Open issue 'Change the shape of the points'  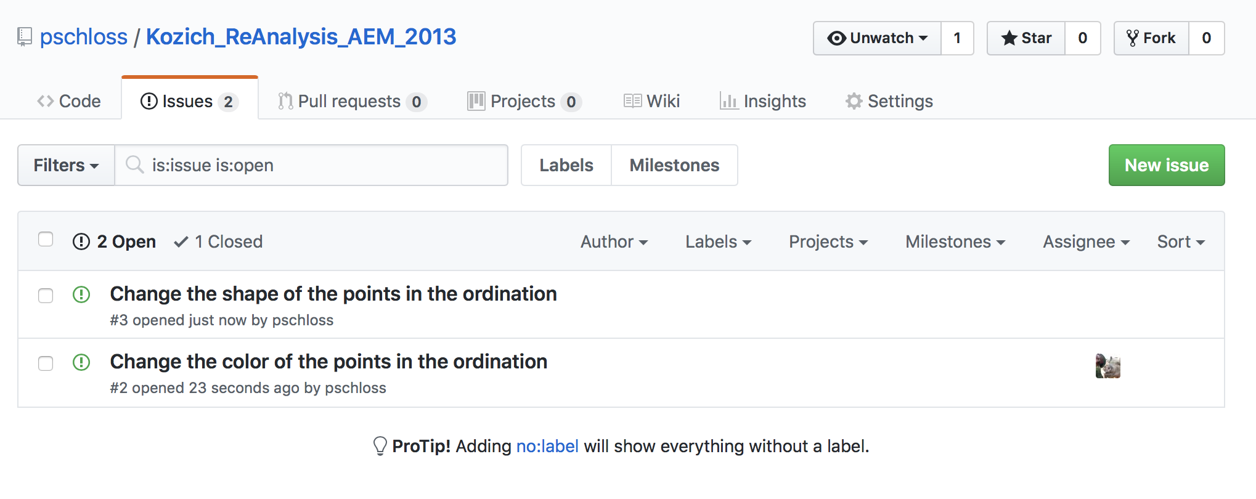click(x=333, y=294)
